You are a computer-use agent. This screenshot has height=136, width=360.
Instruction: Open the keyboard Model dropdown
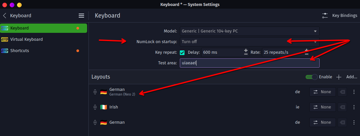pyautogui.click(x=250, y=31)
